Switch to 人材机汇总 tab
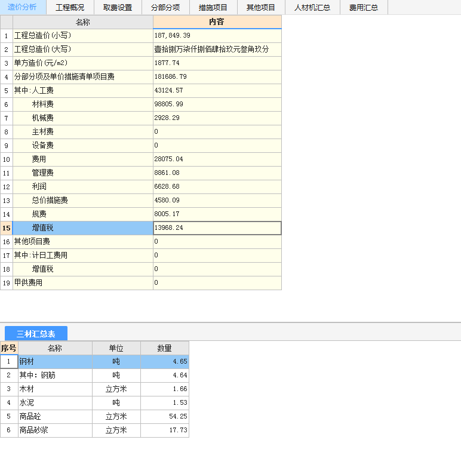This screenshot has width=461, height=449. pyautogui.click(x=312, y=7)
